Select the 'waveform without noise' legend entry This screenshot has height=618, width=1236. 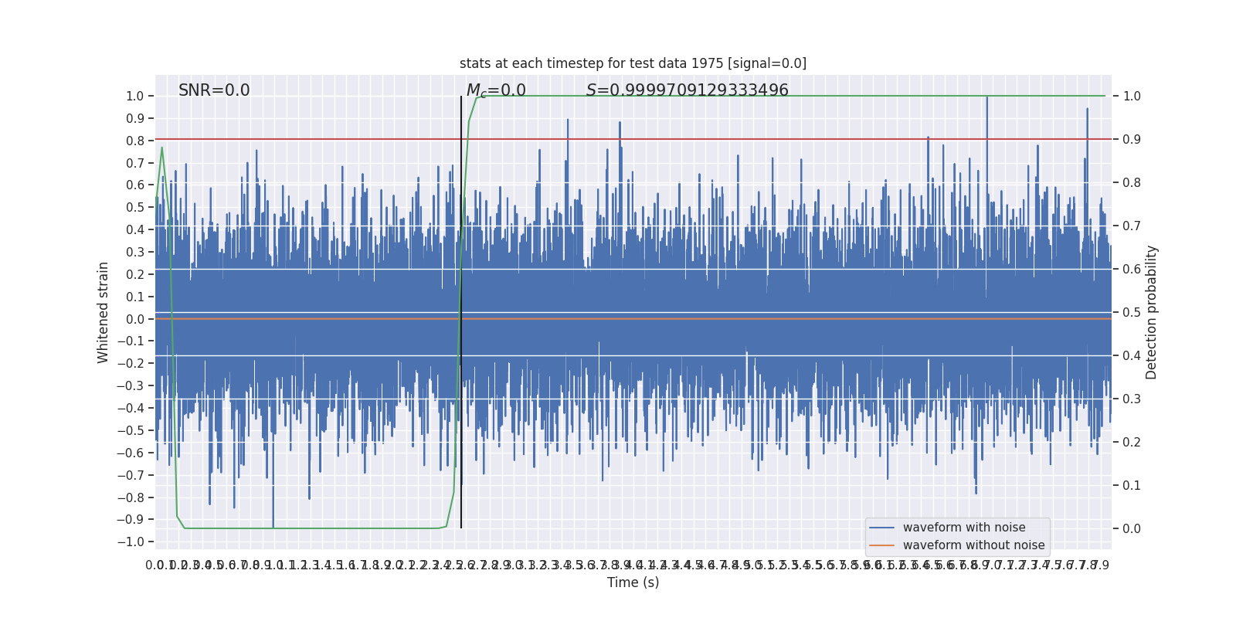pos(973,545)
